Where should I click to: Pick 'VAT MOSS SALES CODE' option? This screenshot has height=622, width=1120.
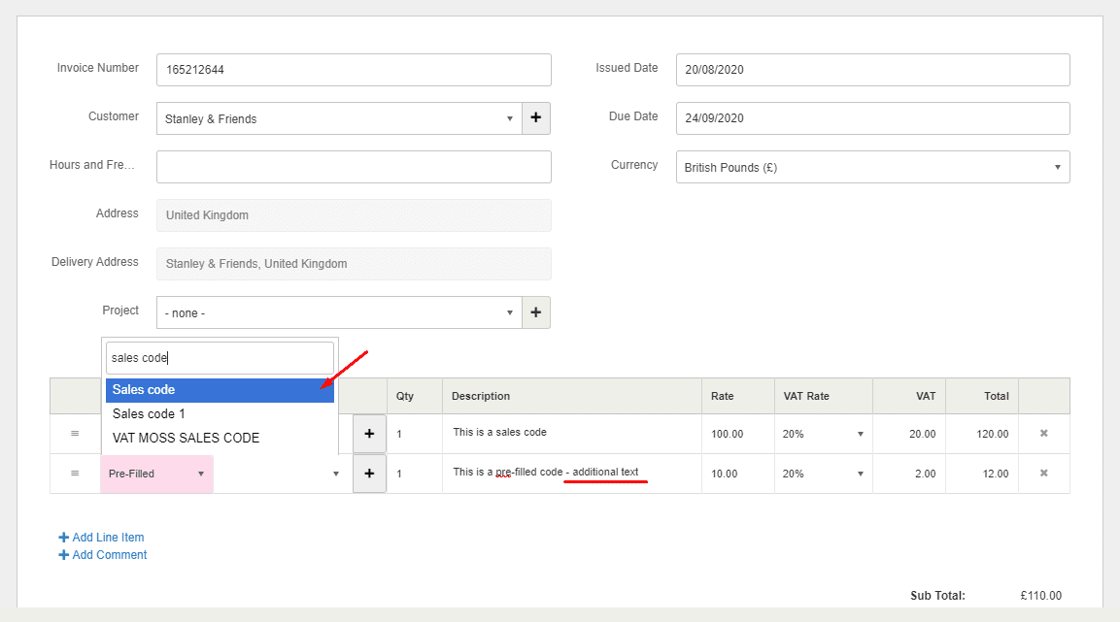point(220,438)
